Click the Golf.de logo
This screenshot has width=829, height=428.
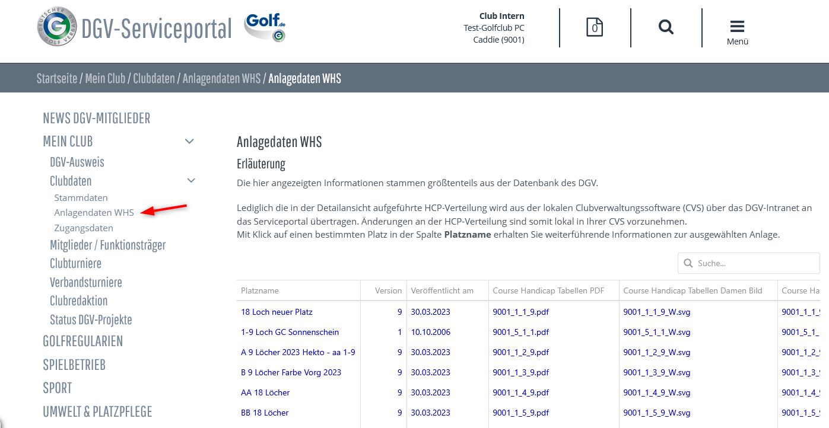tap(265, 27)
